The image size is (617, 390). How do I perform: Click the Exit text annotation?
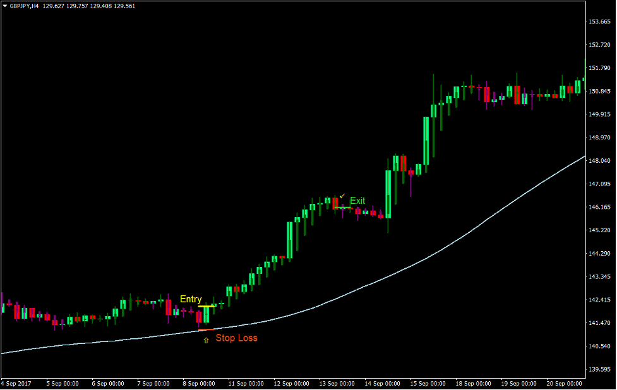[x=357, y=201]
